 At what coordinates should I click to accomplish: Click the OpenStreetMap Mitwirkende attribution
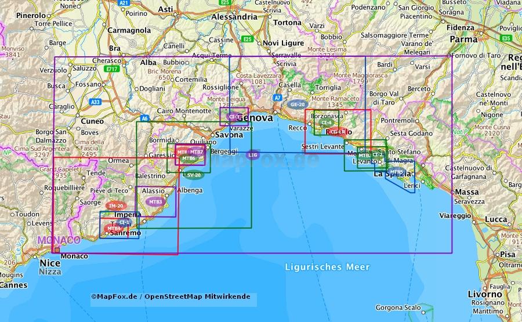coord(197,296)
